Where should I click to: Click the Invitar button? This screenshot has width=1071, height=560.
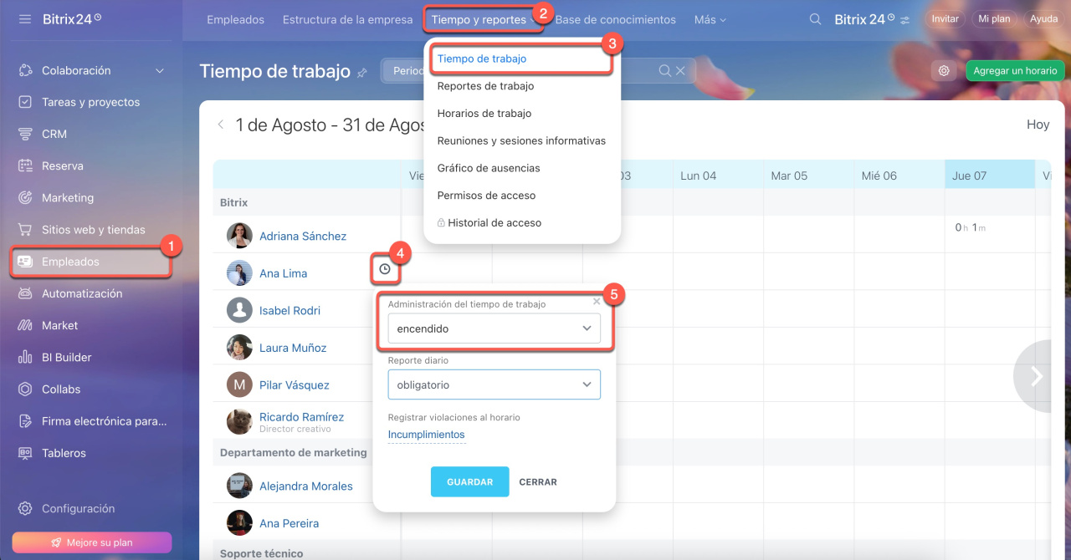(x=945, y=19)
